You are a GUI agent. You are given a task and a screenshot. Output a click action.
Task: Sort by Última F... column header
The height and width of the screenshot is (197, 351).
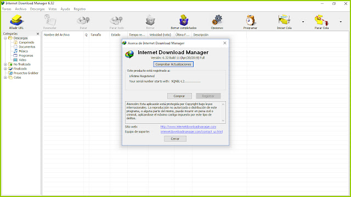coord(183,35)
